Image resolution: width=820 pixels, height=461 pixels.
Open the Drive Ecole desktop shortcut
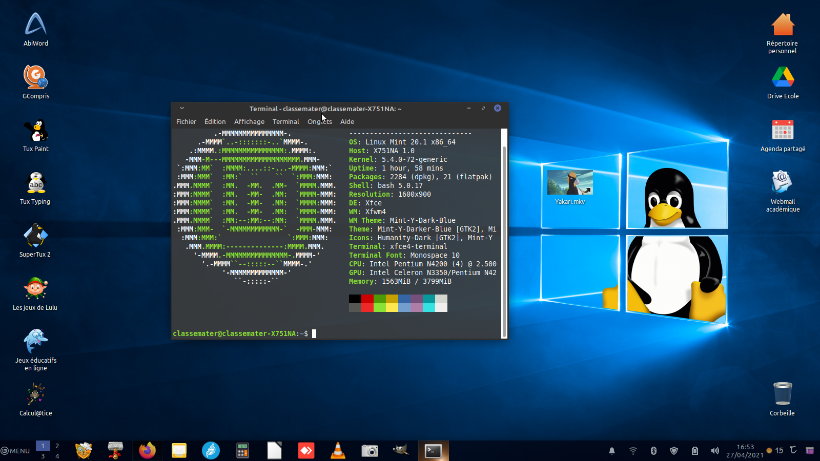point(783,82)
